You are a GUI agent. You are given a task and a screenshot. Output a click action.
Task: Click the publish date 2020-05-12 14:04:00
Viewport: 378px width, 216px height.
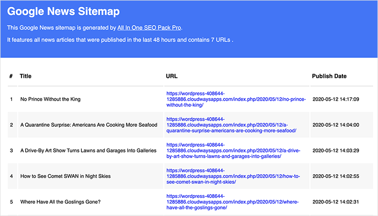(336, 125)
